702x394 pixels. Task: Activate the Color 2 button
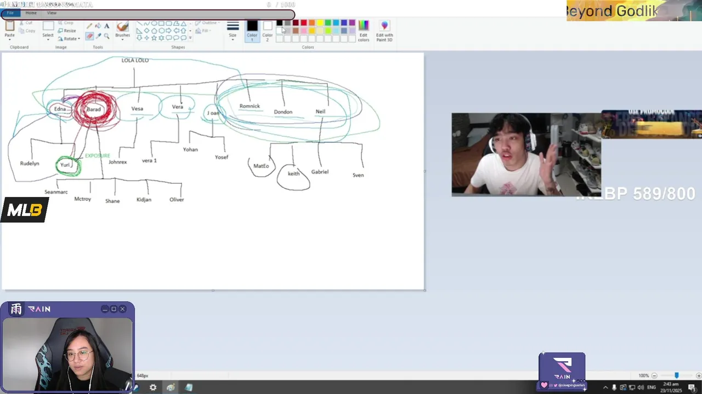[x=267, y=31]
